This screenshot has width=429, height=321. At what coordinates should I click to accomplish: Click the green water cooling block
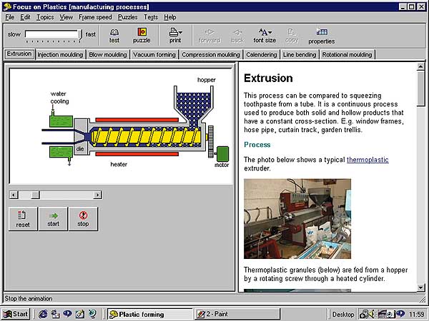[61, 121]
